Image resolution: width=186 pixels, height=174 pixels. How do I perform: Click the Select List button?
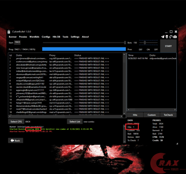point(75,121)
